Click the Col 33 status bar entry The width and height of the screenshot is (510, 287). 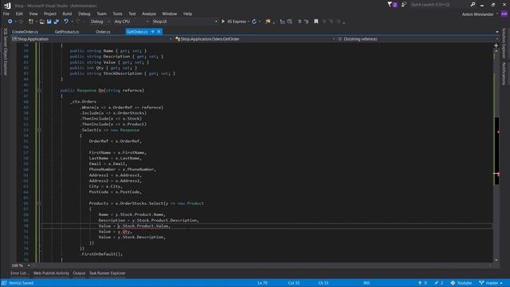(x=293, y=283)
